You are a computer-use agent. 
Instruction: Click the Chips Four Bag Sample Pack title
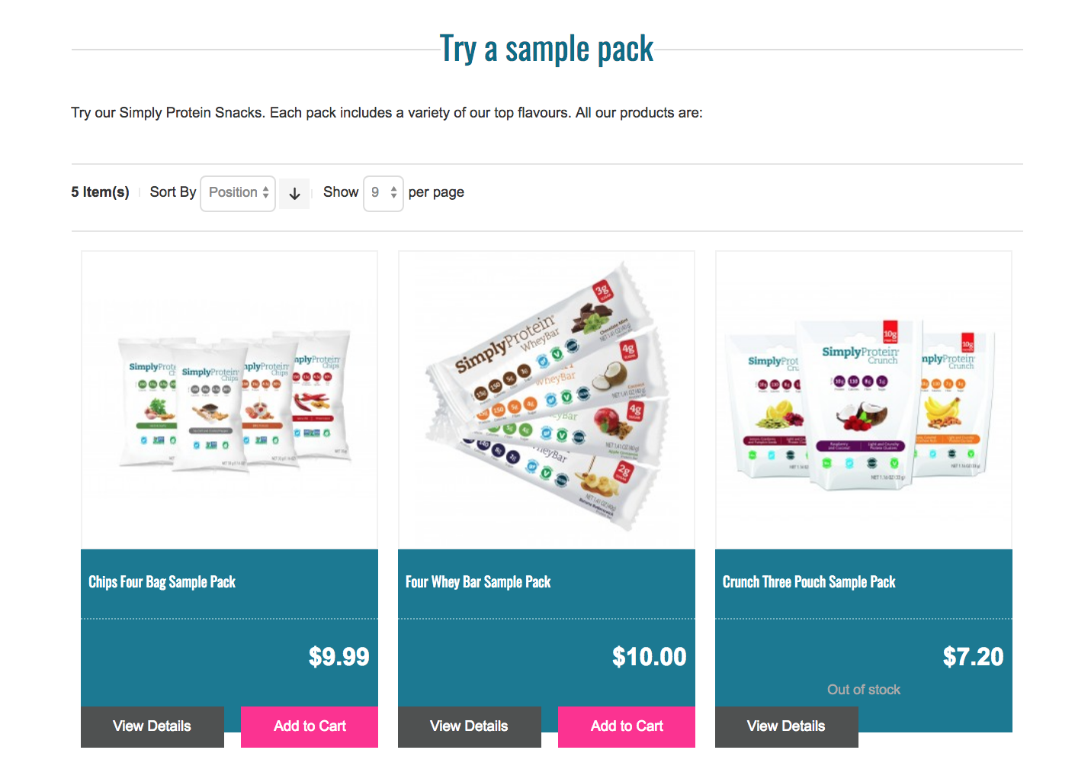tap(162, 582)
